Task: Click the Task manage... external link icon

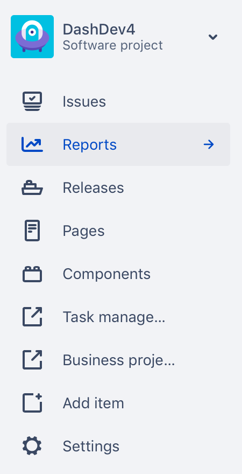Action: click(32, 317)
